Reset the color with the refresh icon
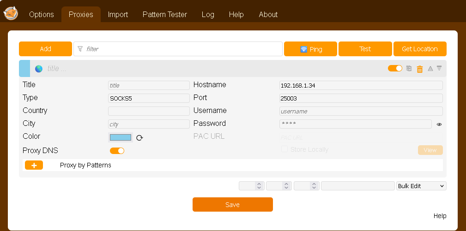466x231 pixels. coord(139,137)
